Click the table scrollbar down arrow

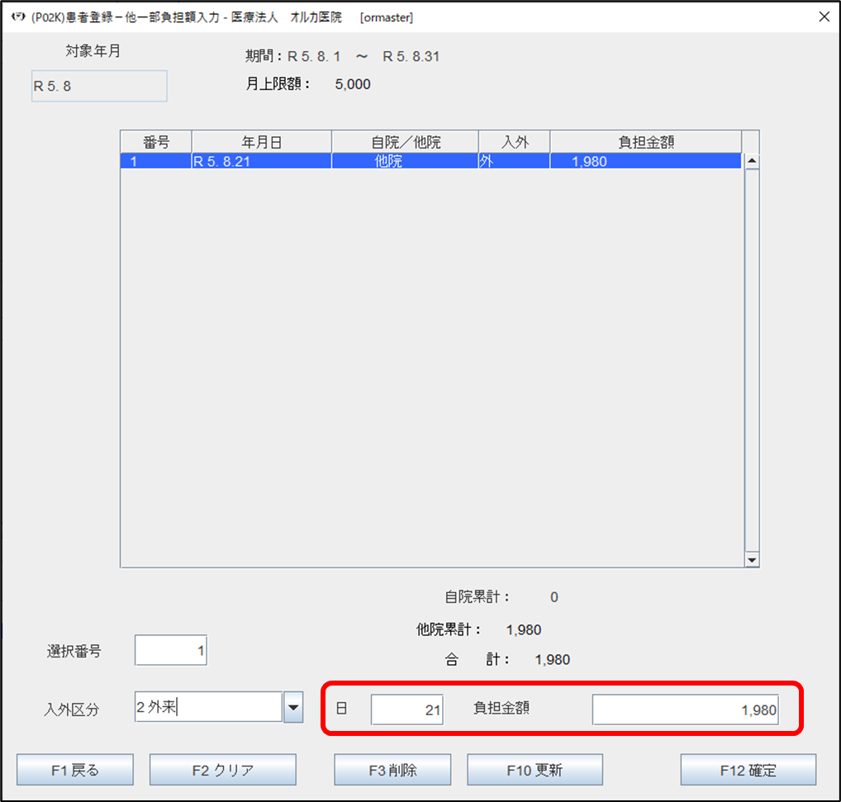pyautogui.click(x=752, y=560)
